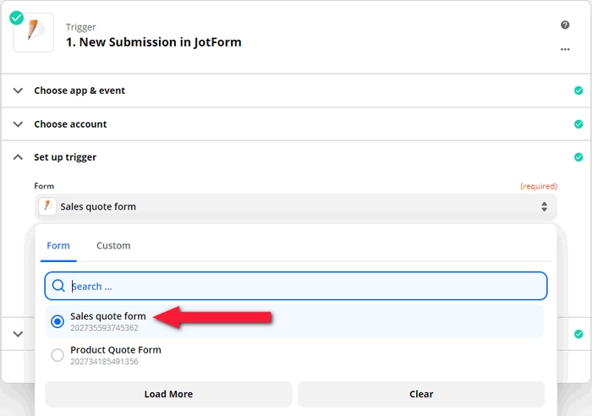The height and width of the screenshot is (416, 592).
Task: Click the title 1. New Submission in JotForm
Action: [x=154, y=42]
